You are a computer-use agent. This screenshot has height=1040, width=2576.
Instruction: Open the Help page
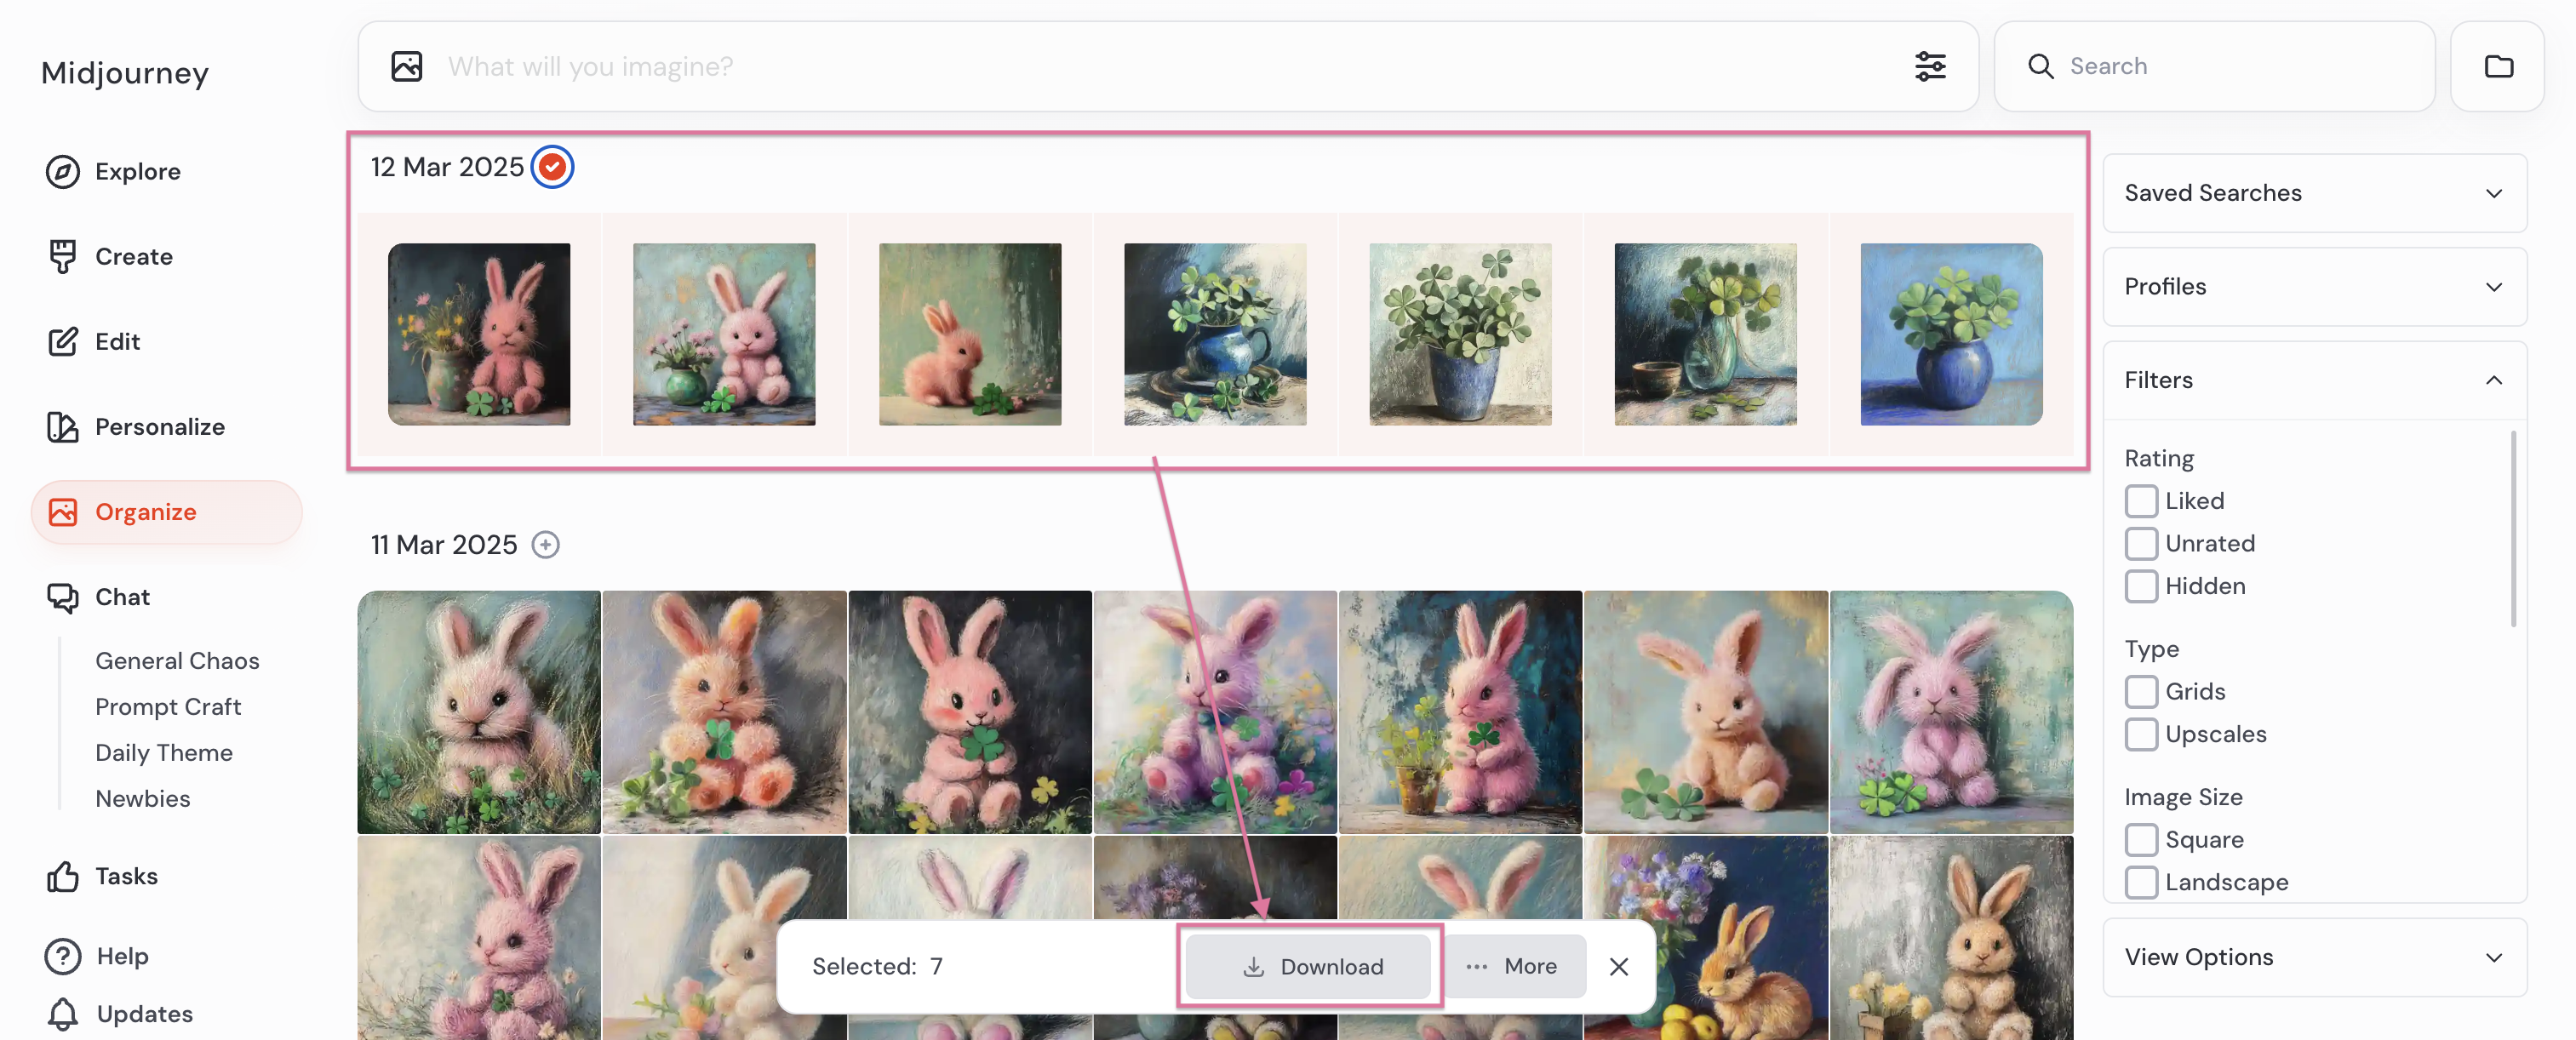(x=122, y=955)
